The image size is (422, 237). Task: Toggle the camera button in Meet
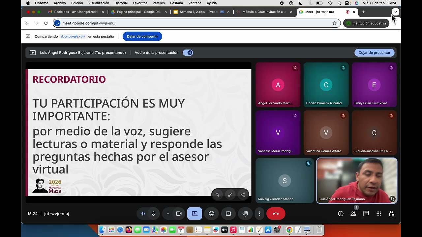(179, 214)
